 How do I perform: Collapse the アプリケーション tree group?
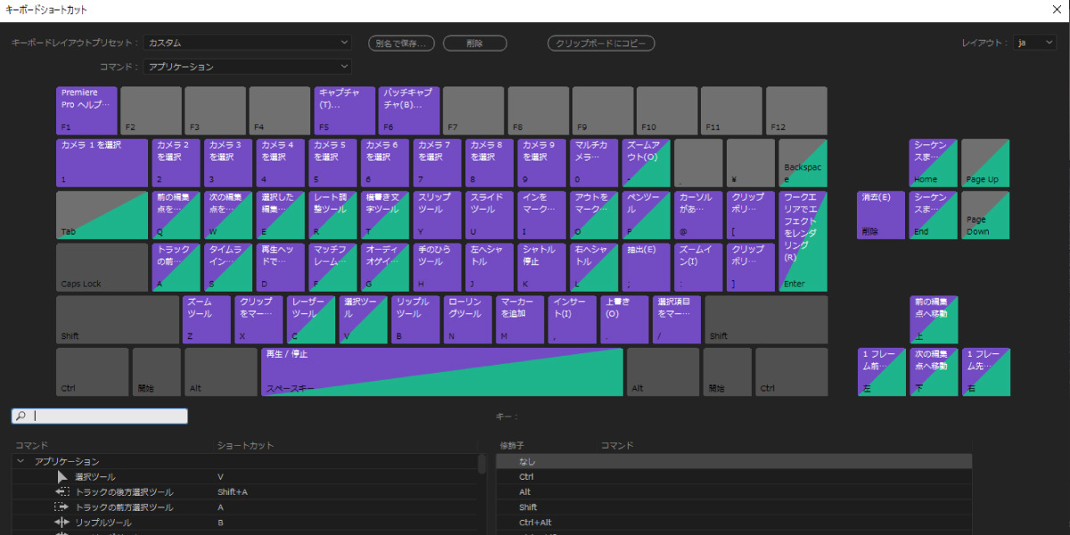(20, 462)
